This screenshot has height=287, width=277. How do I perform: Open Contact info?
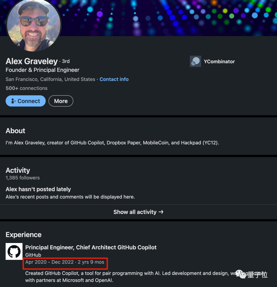[114, 79]
